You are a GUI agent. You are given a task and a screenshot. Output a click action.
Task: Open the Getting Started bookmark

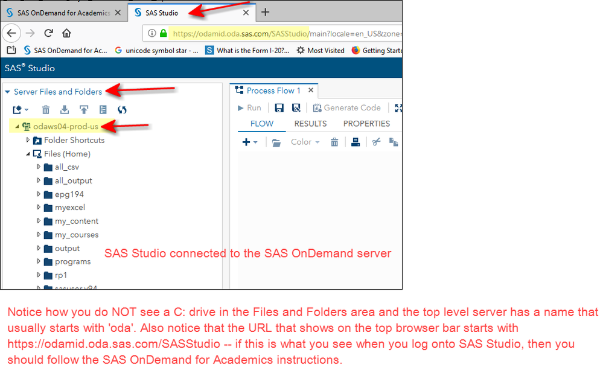pos(377,50)
